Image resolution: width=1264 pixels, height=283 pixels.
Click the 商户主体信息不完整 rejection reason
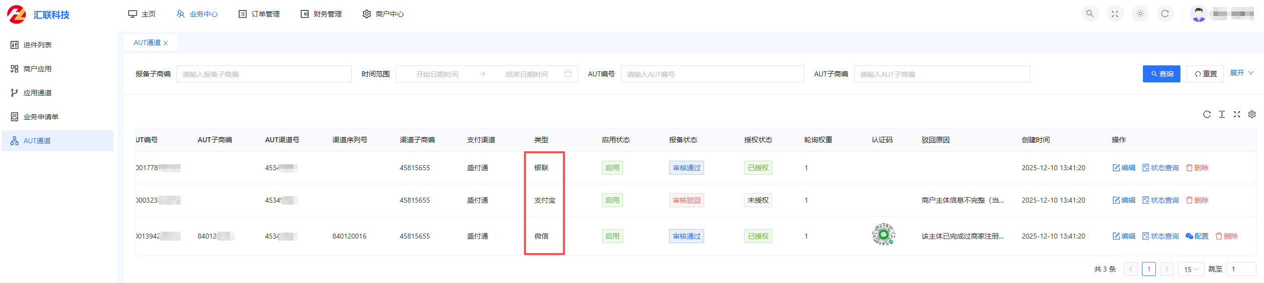click(962, 200)
